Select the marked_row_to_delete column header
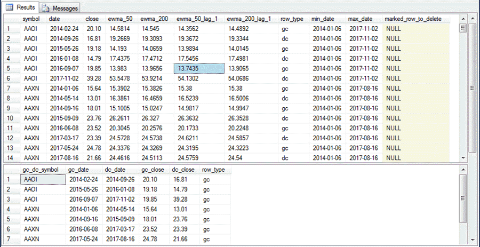Image resolution: width=480 pixels, height=247 pixels. tap(416, 19)
